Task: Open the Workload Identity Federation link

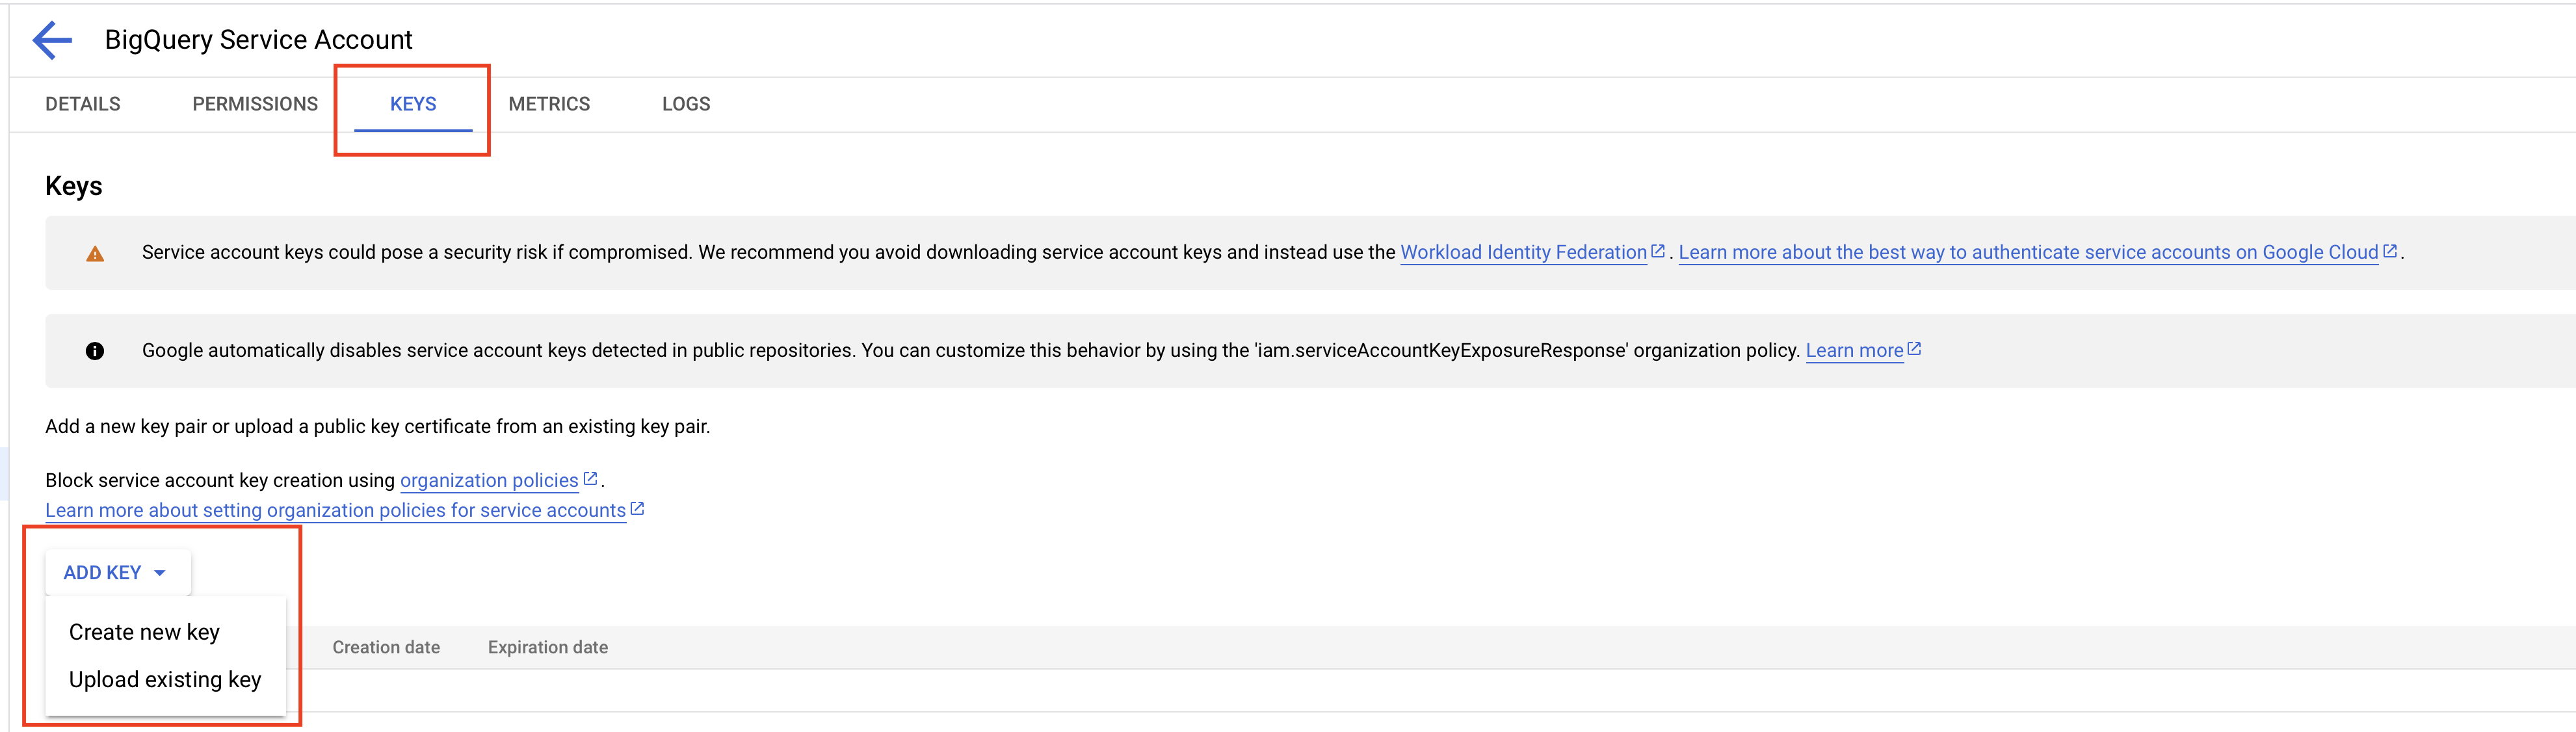Action: click(x=1523, y=252)
